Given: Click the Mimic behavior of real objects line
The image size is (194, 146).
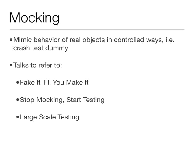Looking at the screenshot, I should point(94,40).
